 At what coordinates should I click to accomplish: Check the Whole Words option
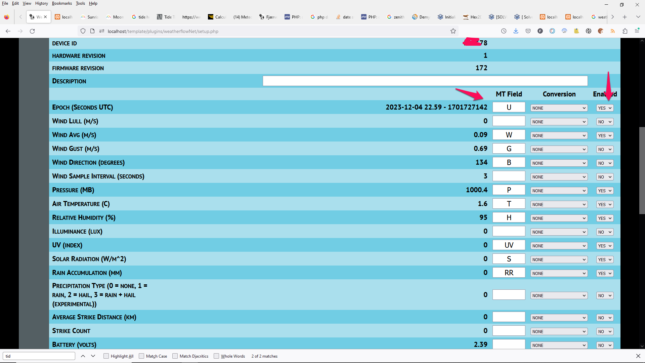(216, 356)
